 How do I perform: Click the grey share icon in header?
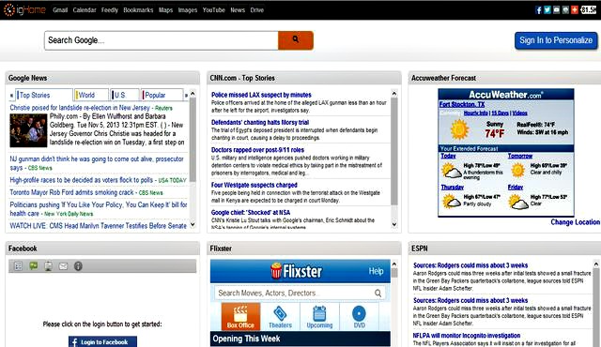(565, 10)
